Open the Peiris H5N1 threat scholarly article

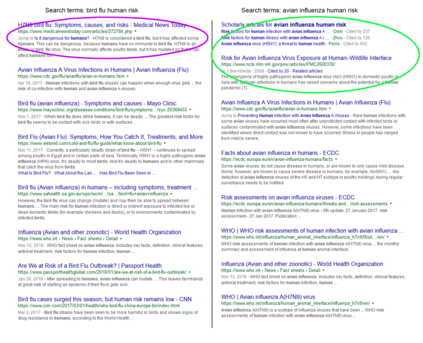(x=273, y=44)
